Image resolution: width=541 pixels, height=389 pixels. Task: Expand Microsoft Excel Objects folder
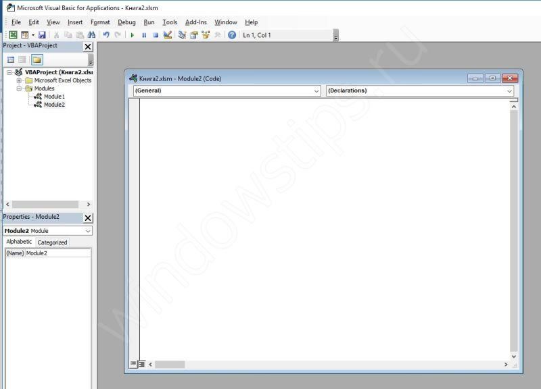coord(20,80)
